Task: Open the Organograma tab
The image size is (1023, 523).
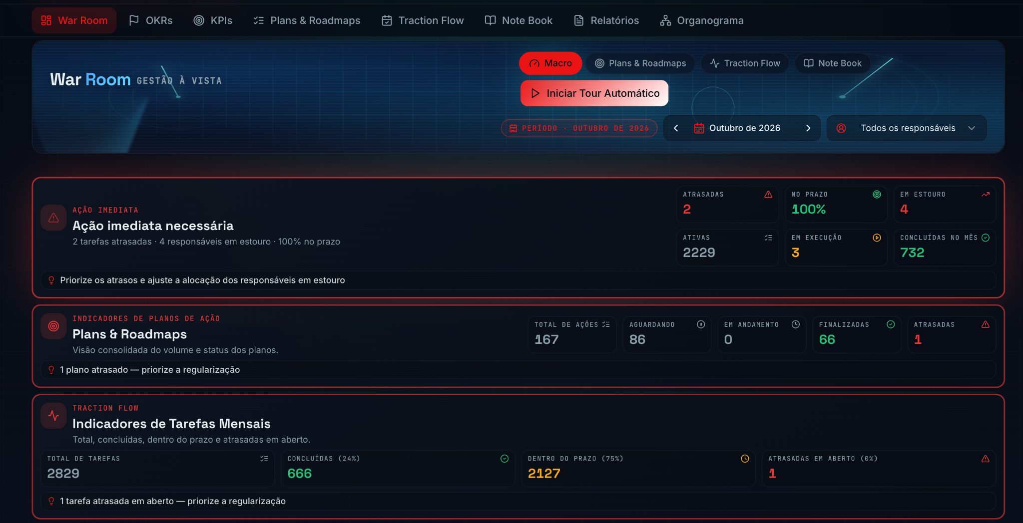Action: coord(702,20)
